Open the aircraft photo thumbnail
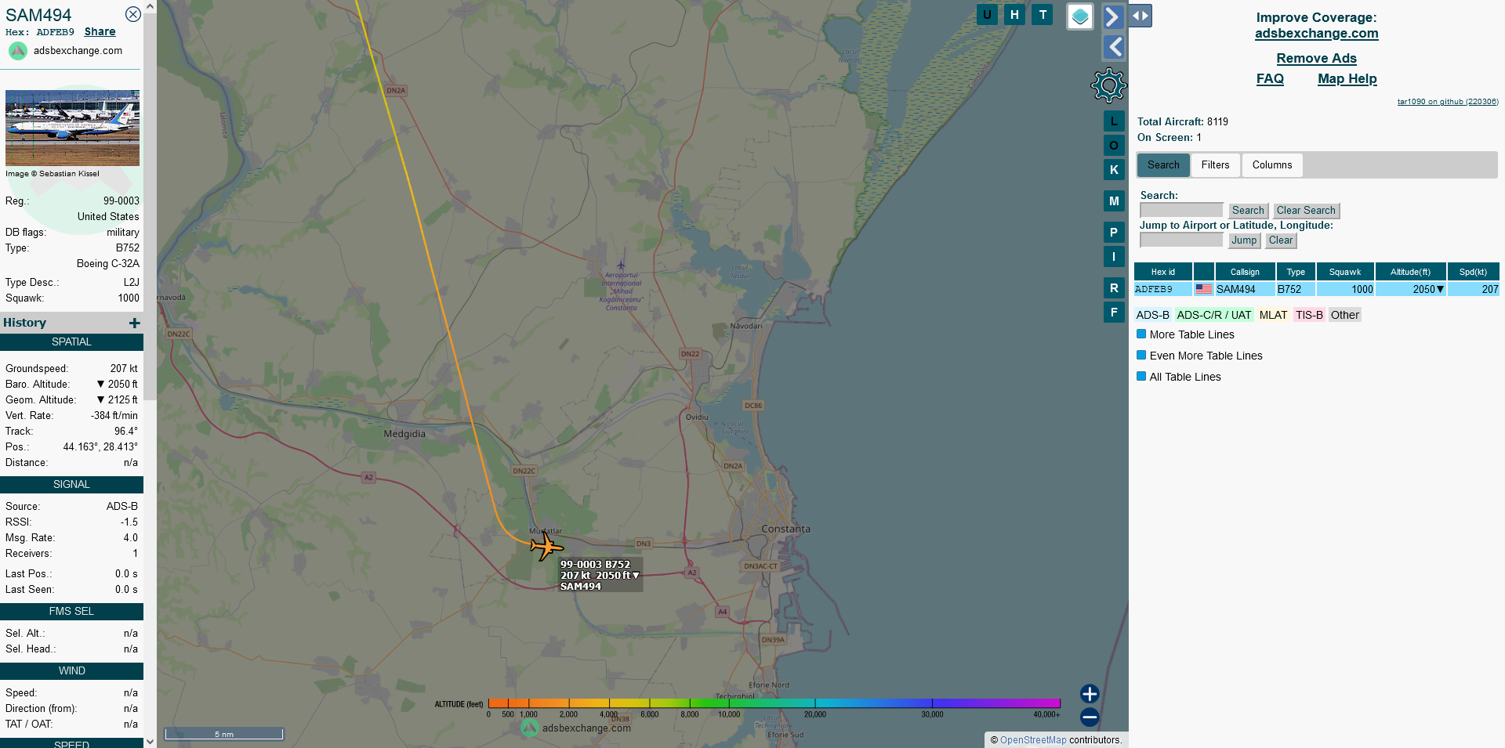 click(x=72, y=128)
